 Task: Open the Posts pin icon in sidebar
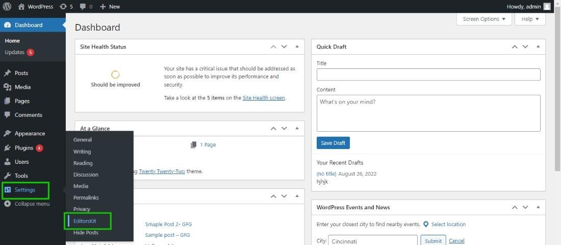coord(7,73)
